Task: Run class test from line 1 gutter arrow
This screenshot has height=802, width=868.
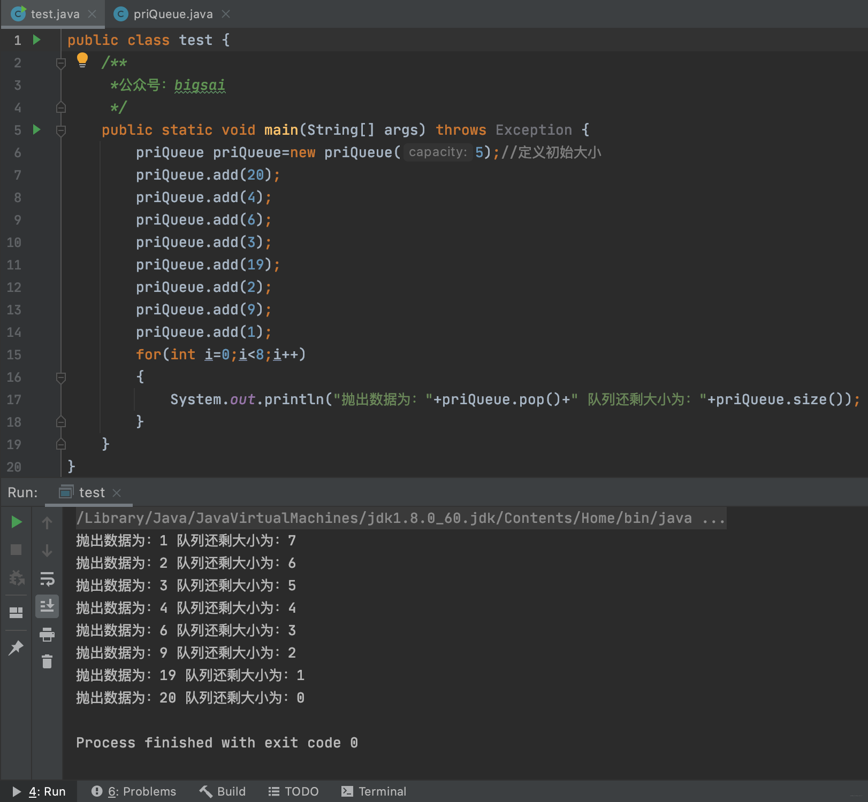Action: click(x=36, y=40)
